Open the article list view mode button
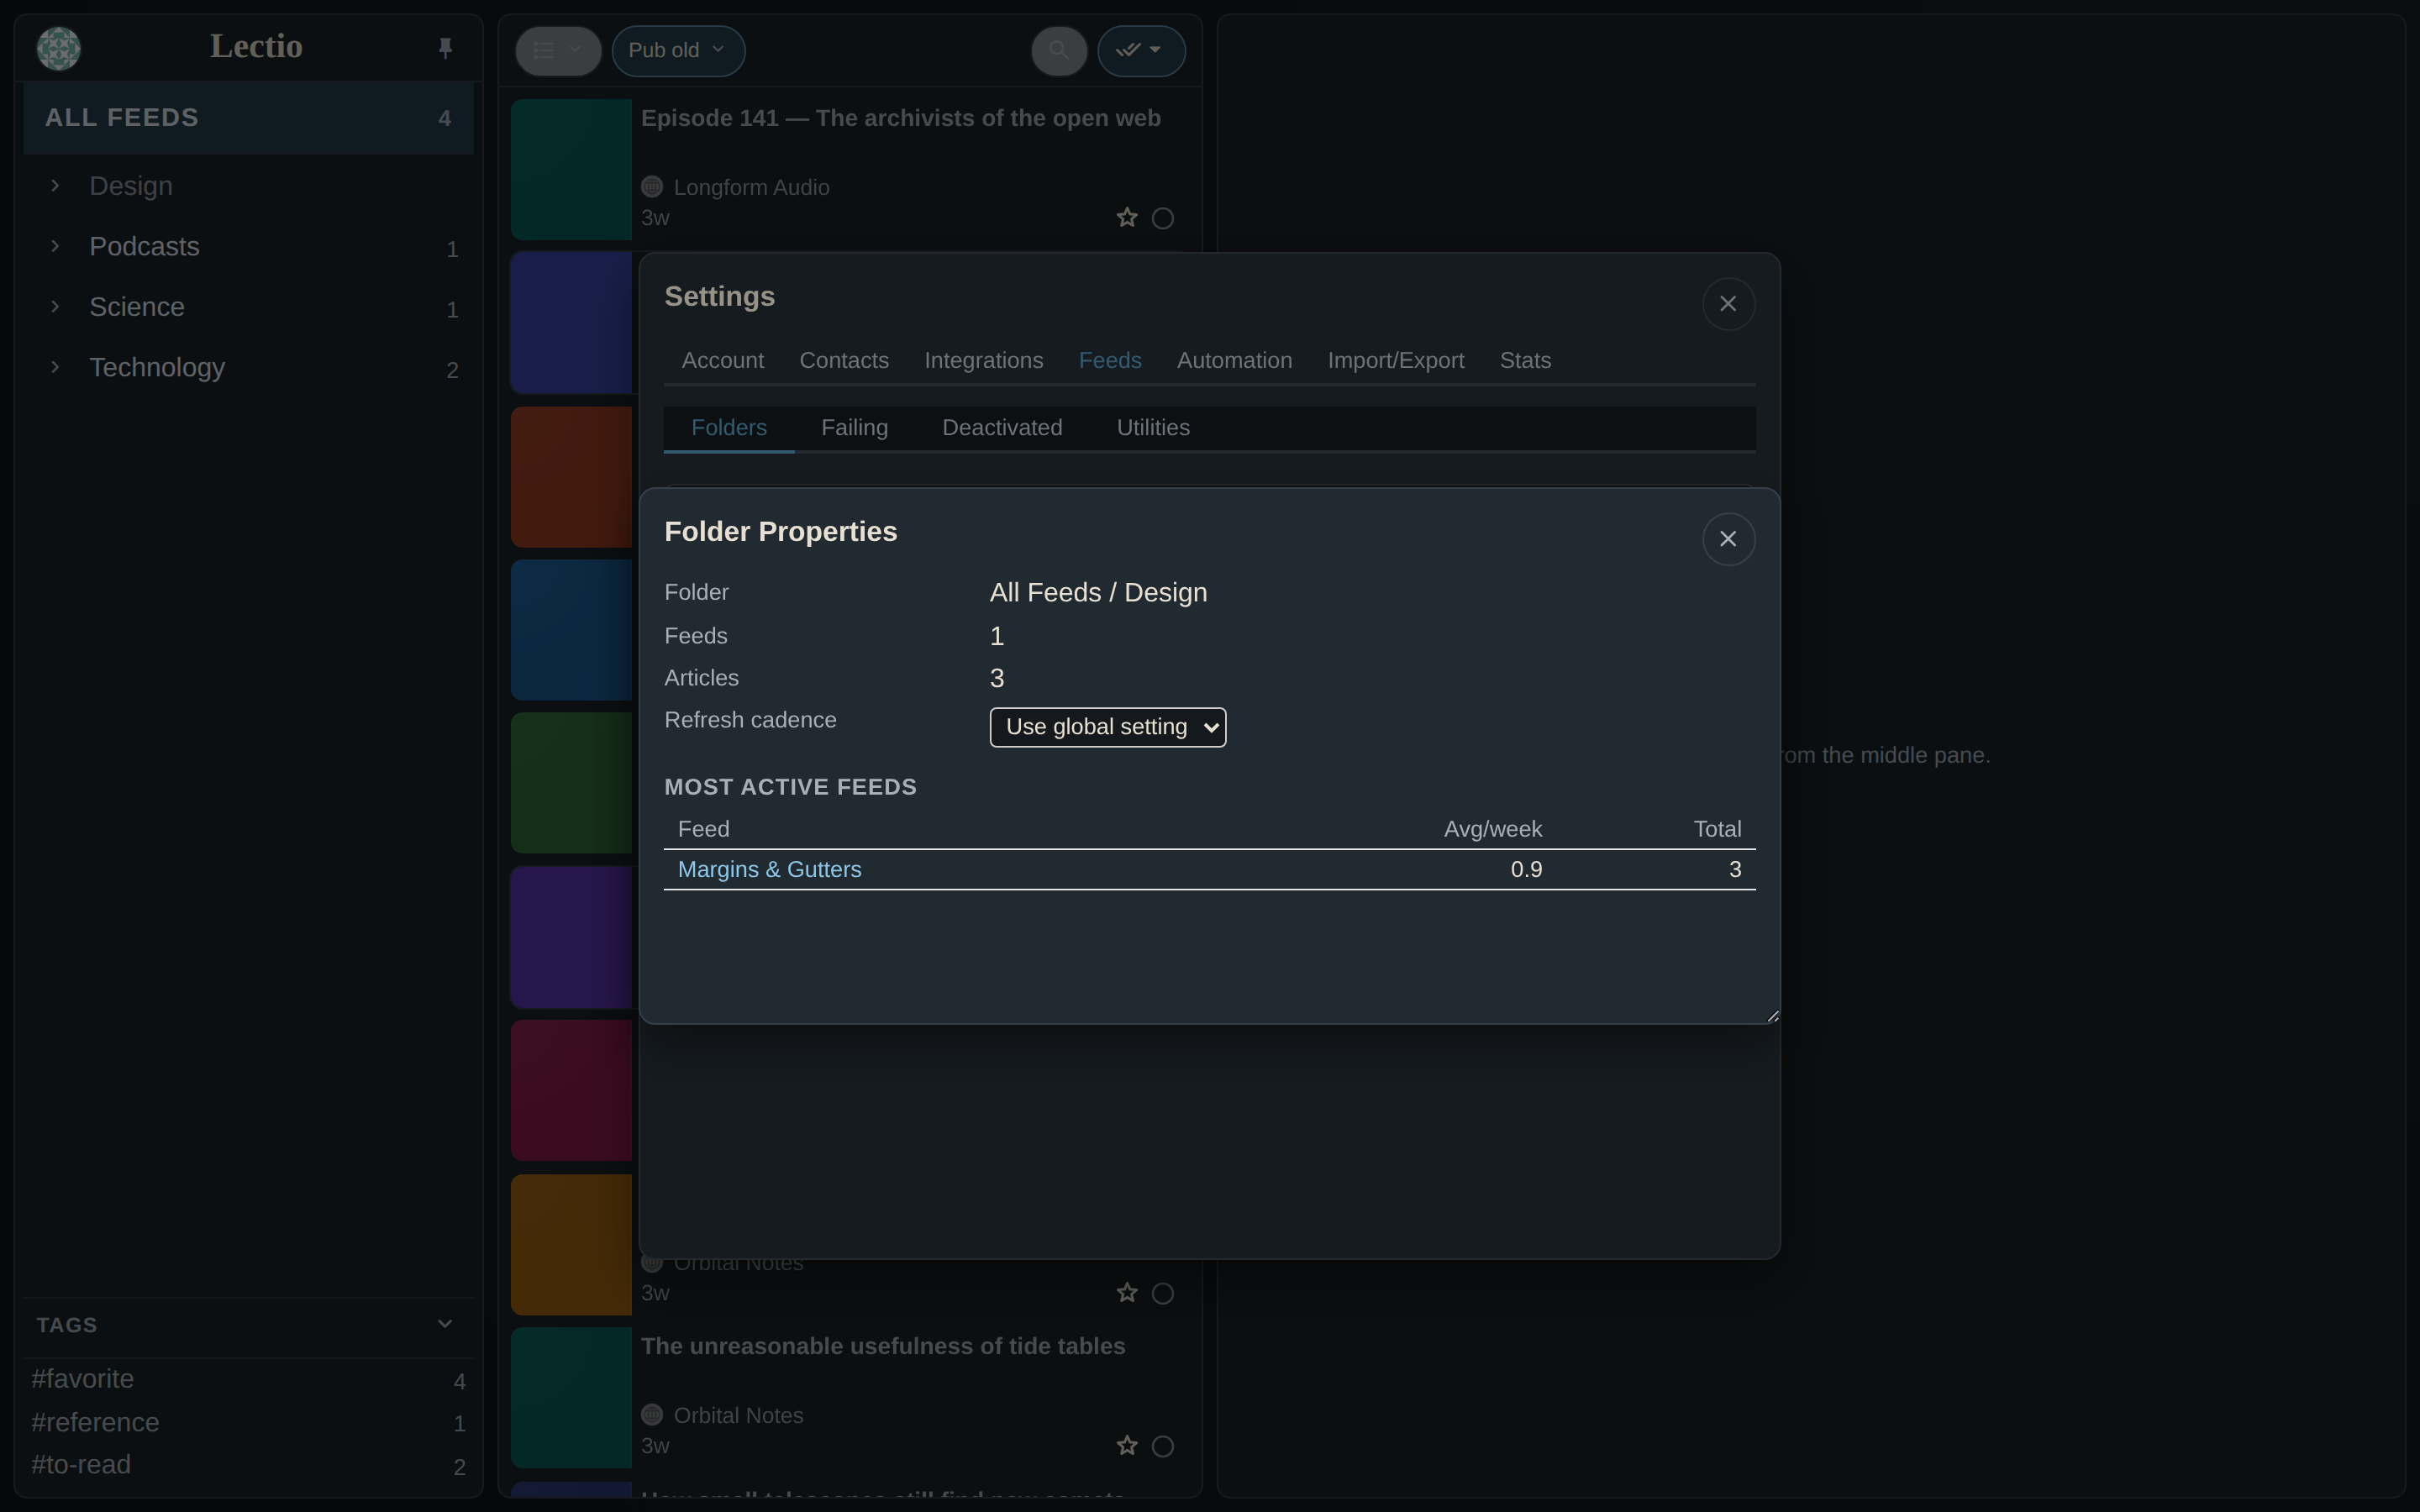This screenshot has width=2420, height=1512. point(558,50)
